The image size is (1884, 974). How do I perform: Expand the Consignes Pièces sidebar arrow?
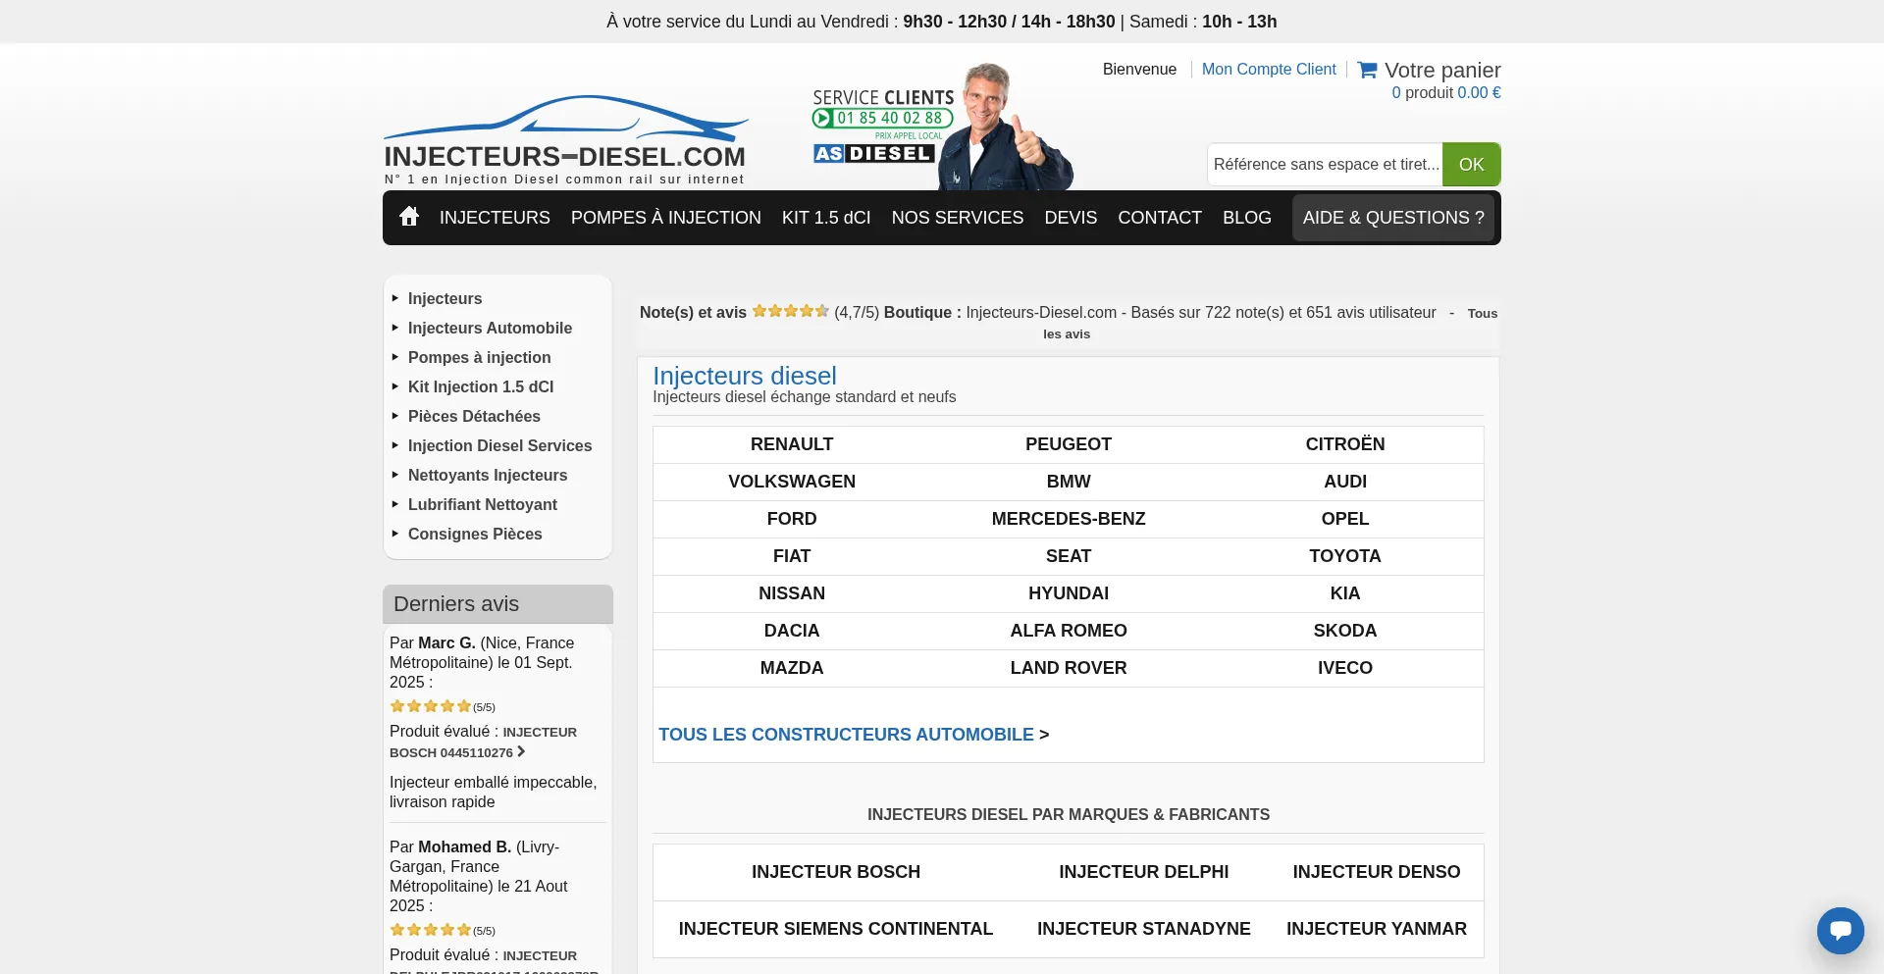[395, 534]
